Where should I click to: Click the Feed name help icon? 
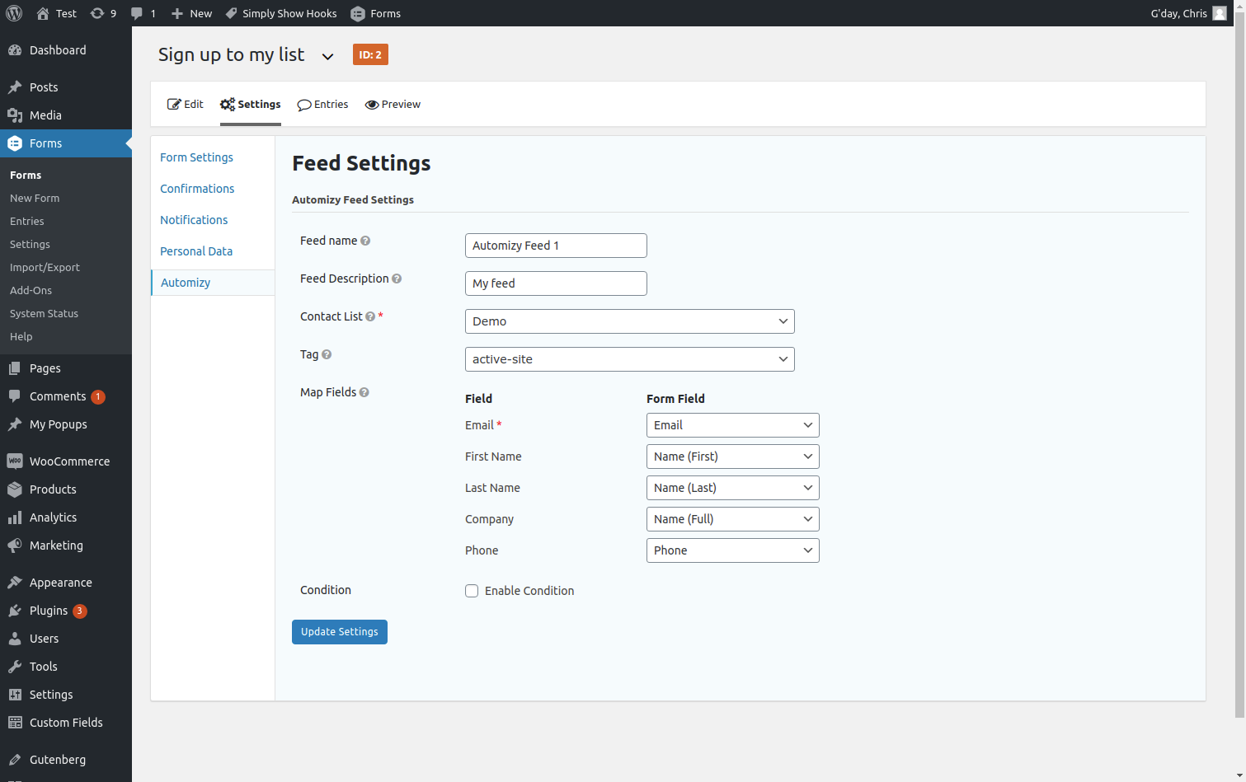[x=365, y=241]
